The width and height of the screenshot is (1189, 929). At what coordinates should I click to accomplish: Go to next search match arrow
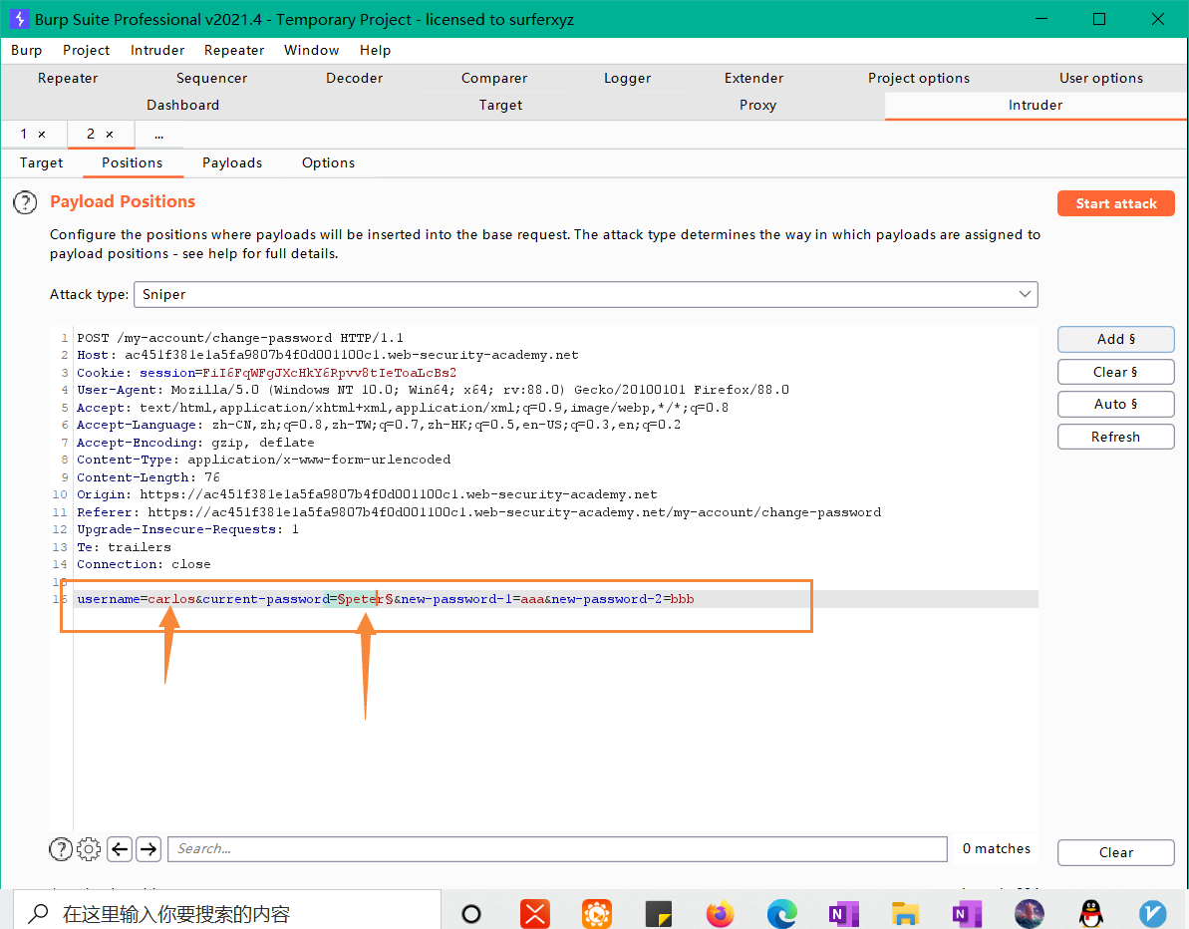pos(149,849)
